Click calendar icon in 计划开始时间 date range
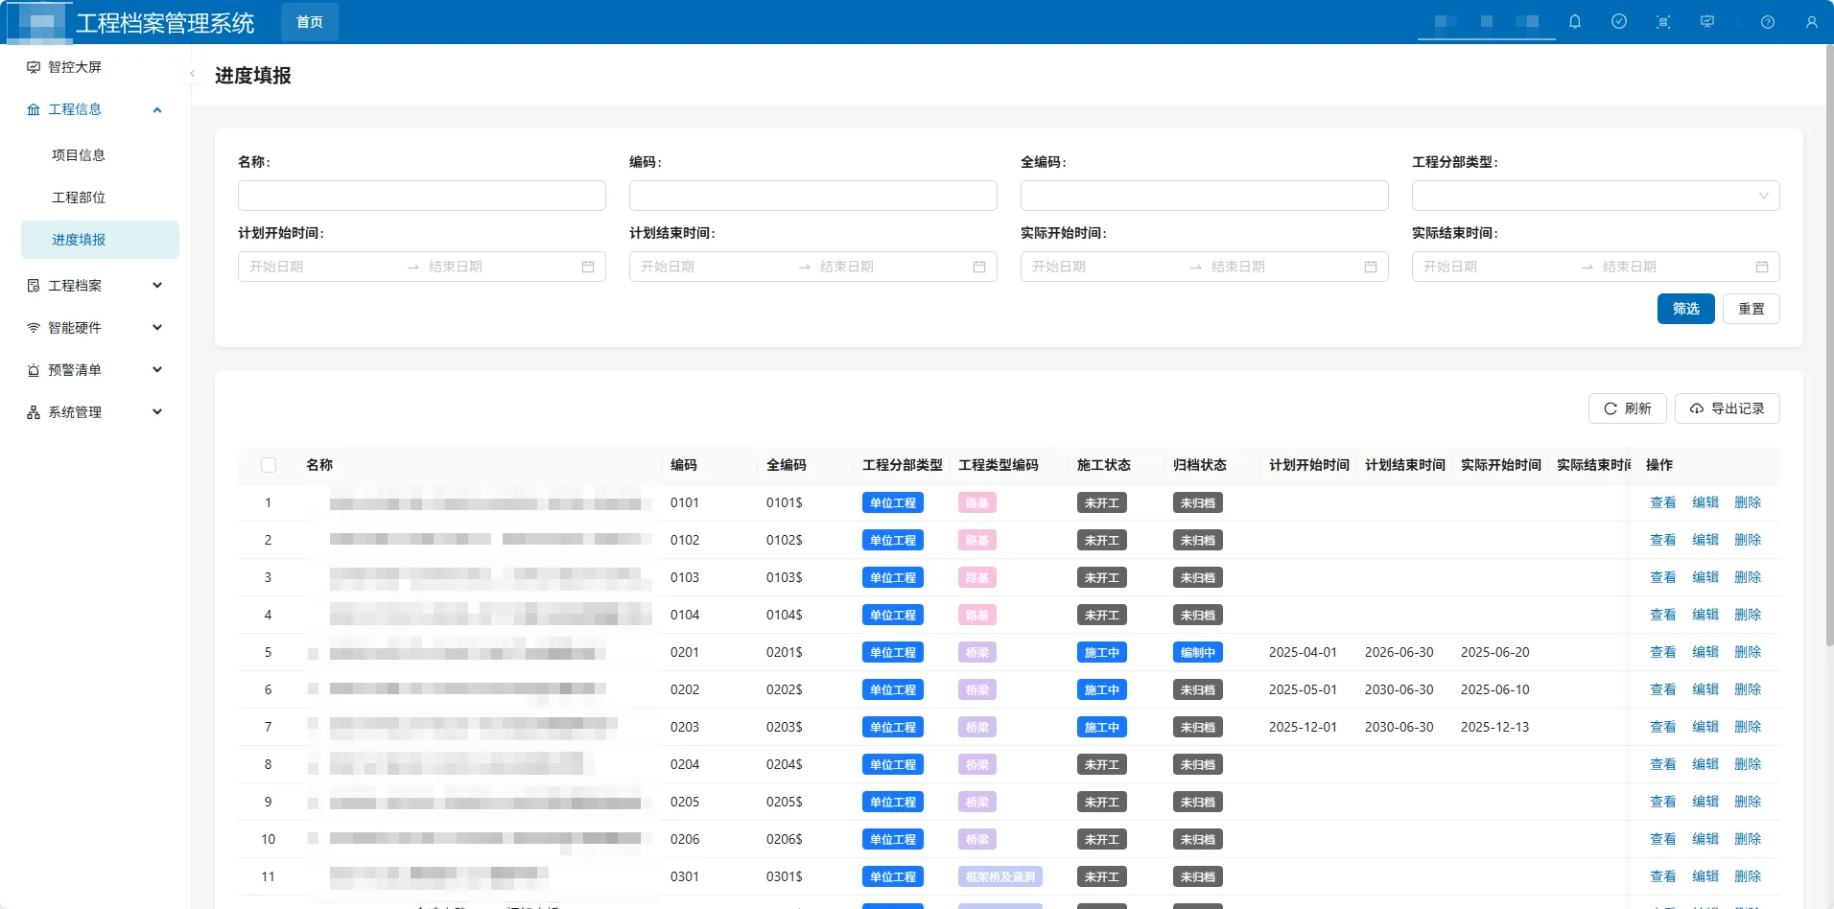This screenshot has height=909, width=1834. (588, 267)
